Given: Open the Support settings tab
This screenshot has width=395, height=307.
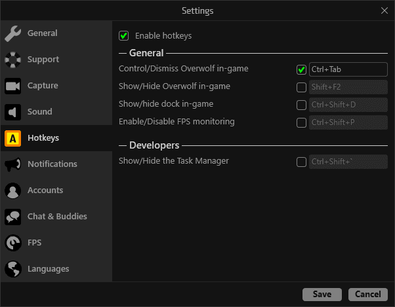Looking at the screenshot, I should 56,60.
